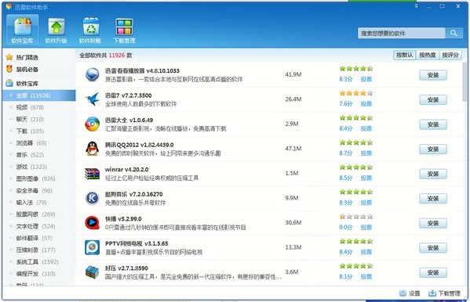
Task: Select the 股票网银 (269) category
Action: 35,214
